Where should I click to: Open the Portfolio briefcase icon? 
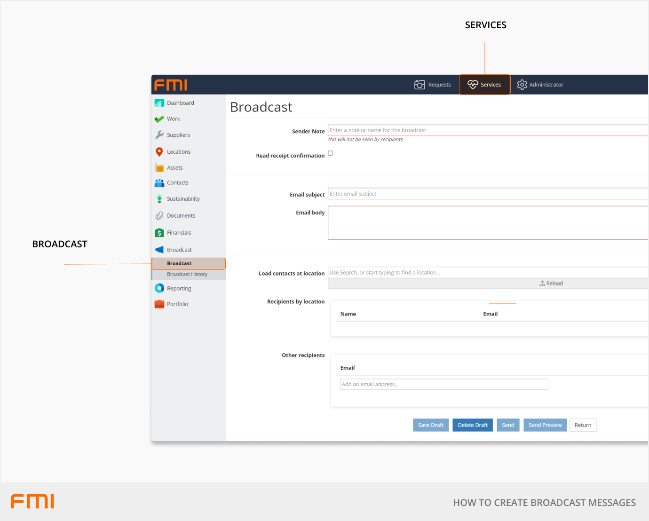[x=159, y=304]
